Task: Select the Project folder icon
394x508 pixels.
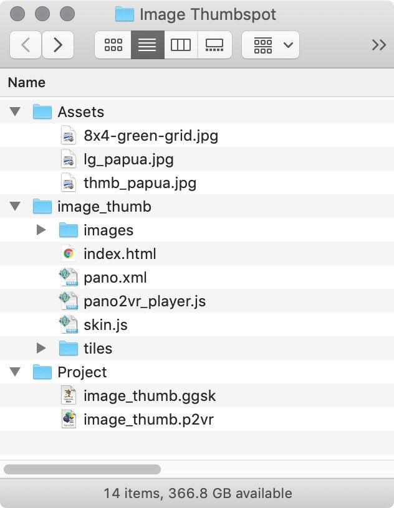Action: [42, 372]
